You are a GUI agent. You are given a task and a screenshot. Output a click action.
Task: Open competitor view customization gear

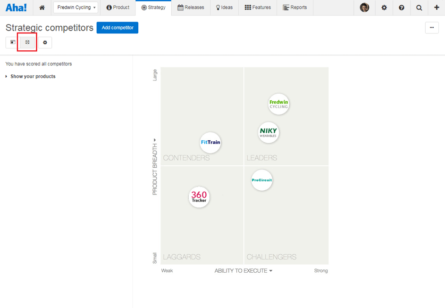pos(45,42)
